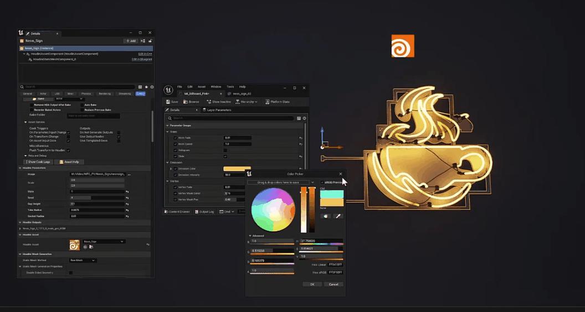The width and height of the screenshot is (585, 312).
Task: Reset the Tube Radius value to default
Action: click(127, 210)
